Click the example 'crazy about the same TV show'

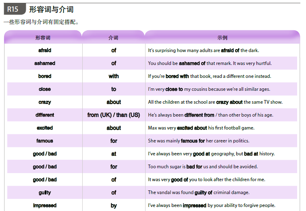tap(215, 102)
